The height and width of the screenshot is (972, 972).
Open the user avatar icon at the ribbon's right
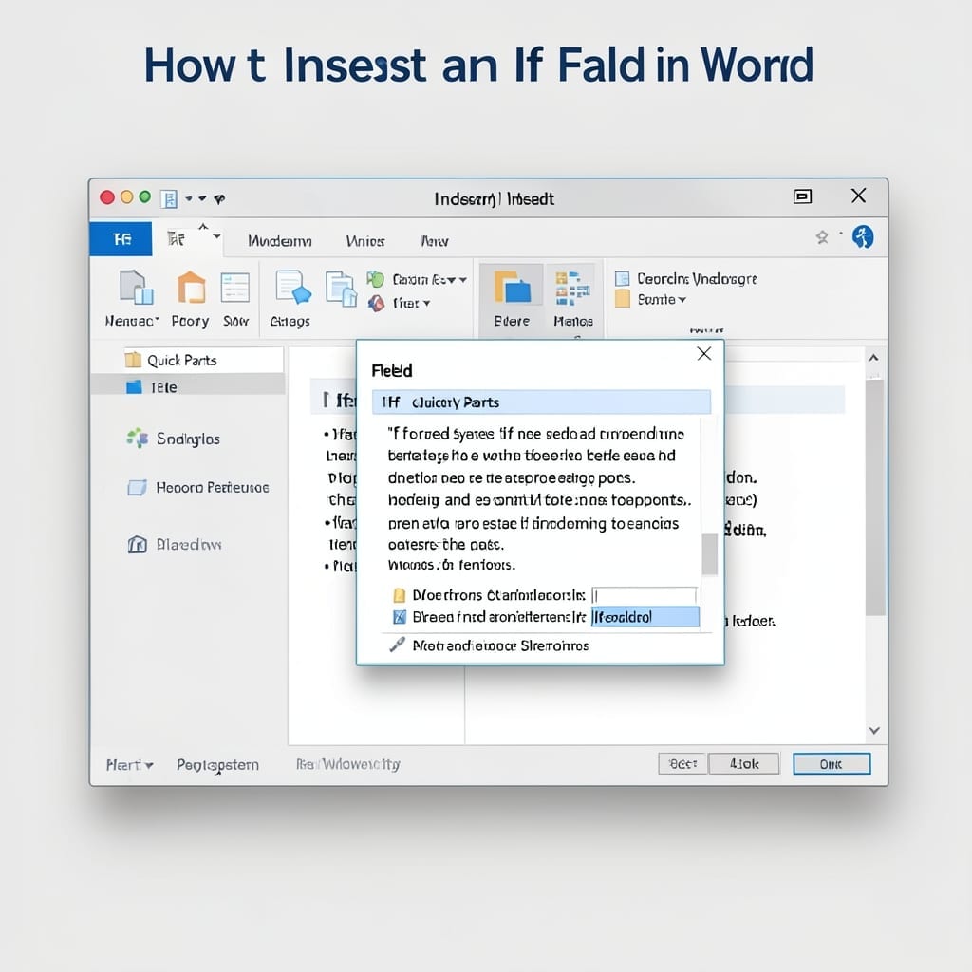(x=863, y=236)
